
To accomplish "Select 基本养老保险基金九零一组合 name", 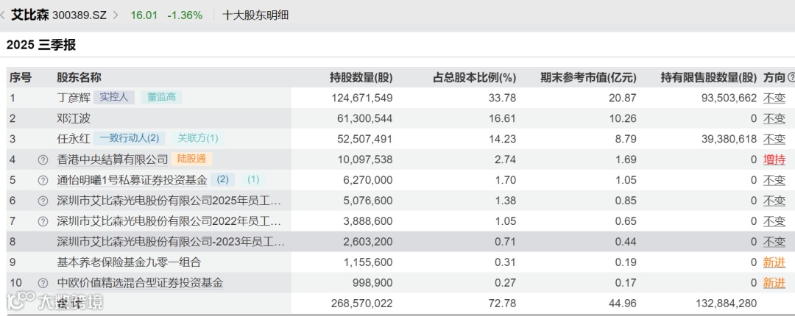I will point(129,262).
